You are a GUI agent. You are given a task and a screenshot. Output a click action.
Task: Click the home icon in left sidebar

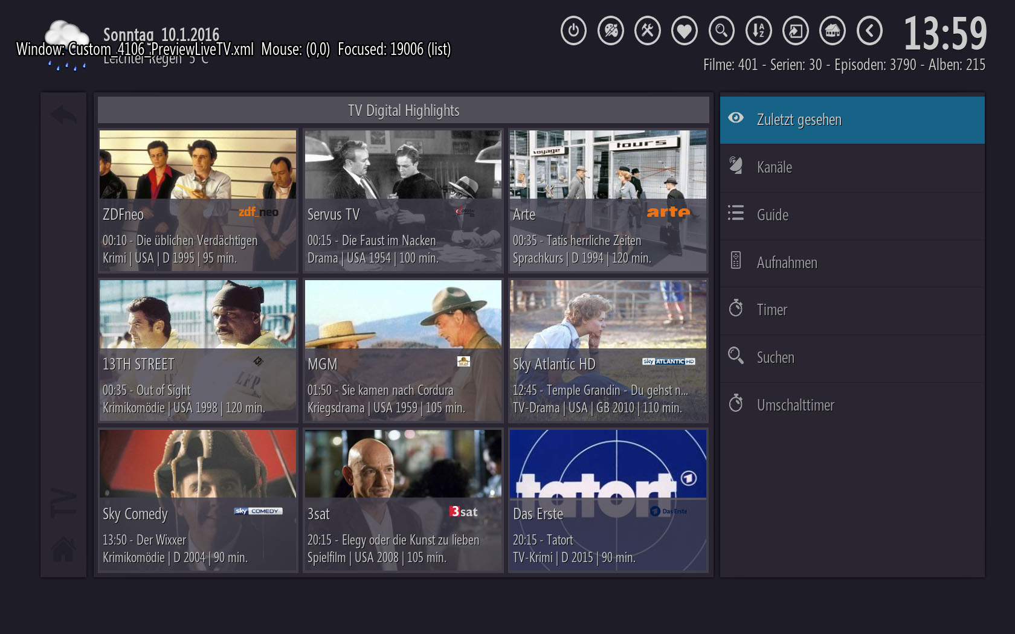pos(63,549)
